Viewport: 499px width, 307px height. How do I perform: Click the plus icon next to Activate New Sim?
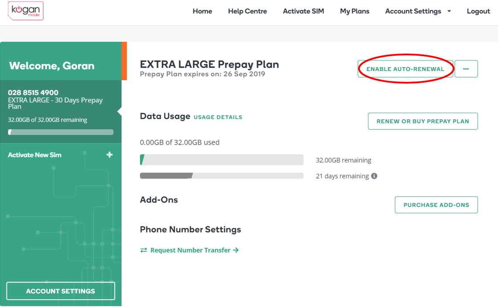click(x=109, y=155)
